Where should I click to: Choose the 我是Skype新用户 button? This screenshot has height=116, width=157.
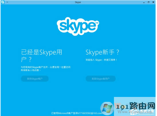click(x=101, y=79)
